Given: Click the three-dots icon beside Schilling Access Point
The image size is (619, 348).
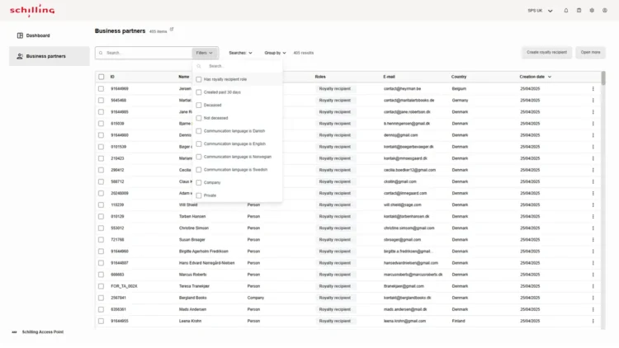Looking at the screenshot, I should (x=14, y=332).
